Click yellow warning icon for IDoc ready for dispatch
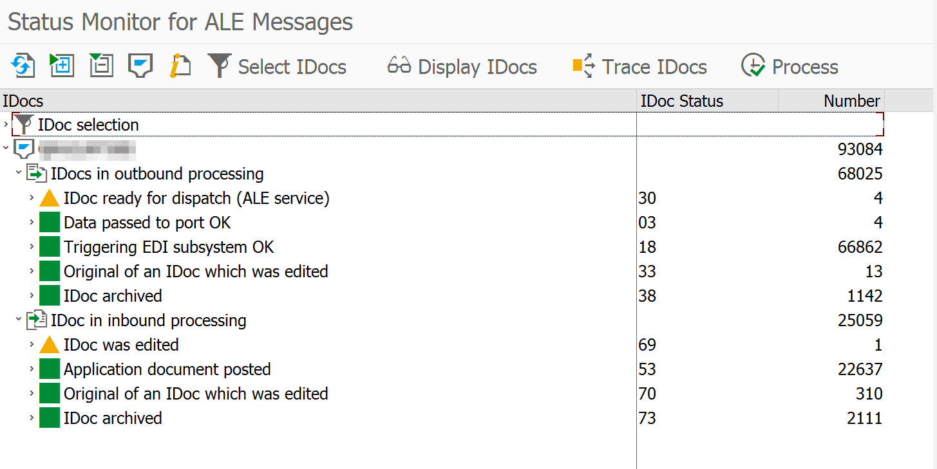This screenshot has width=937, height=469. (50, 199)
